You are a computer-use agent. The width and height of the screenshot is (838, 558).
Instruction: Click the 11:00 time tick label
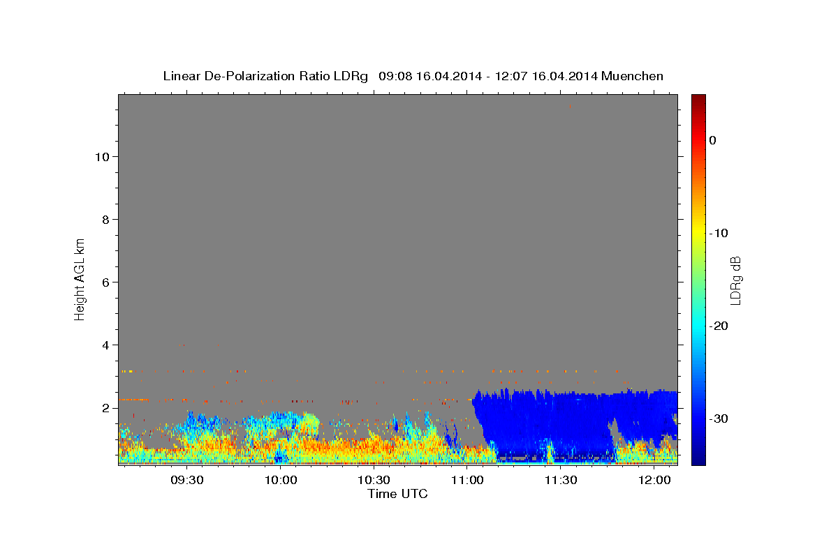[x=467, y=480]
